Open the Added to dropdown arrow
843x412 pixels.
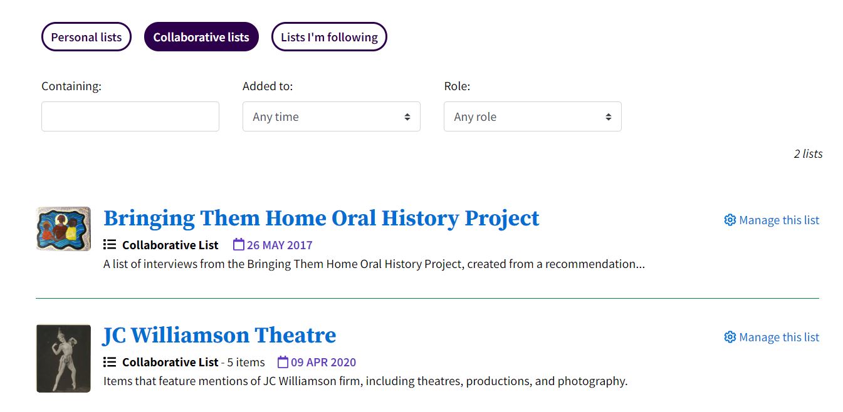(x=407, y=117)
